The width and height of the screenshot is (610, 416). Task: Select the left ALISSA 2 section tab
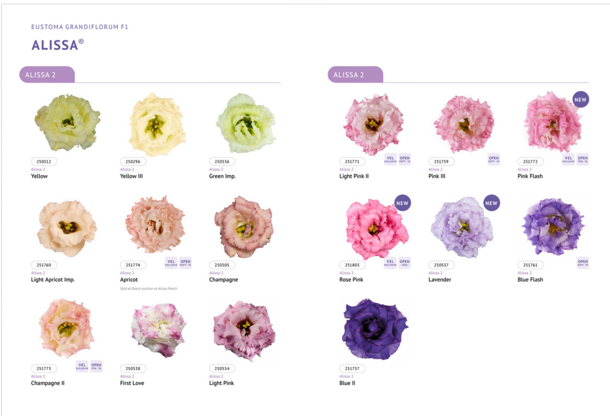coord(47,74)
